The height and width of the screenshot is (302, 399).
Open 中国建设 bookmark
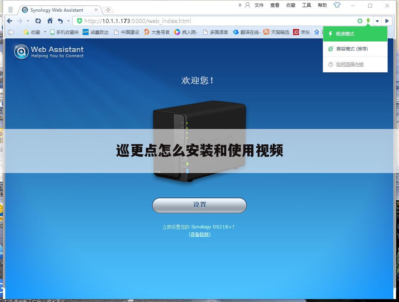coord(126,32)
